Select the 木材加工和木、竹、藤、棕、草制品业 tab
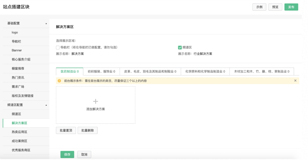This screenshot has height=160, width=308. tap(262, 71)
